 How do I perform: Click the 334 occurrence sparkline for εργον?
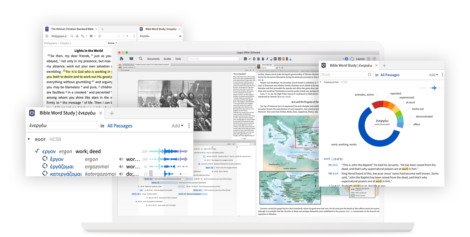tap(169, 151)
